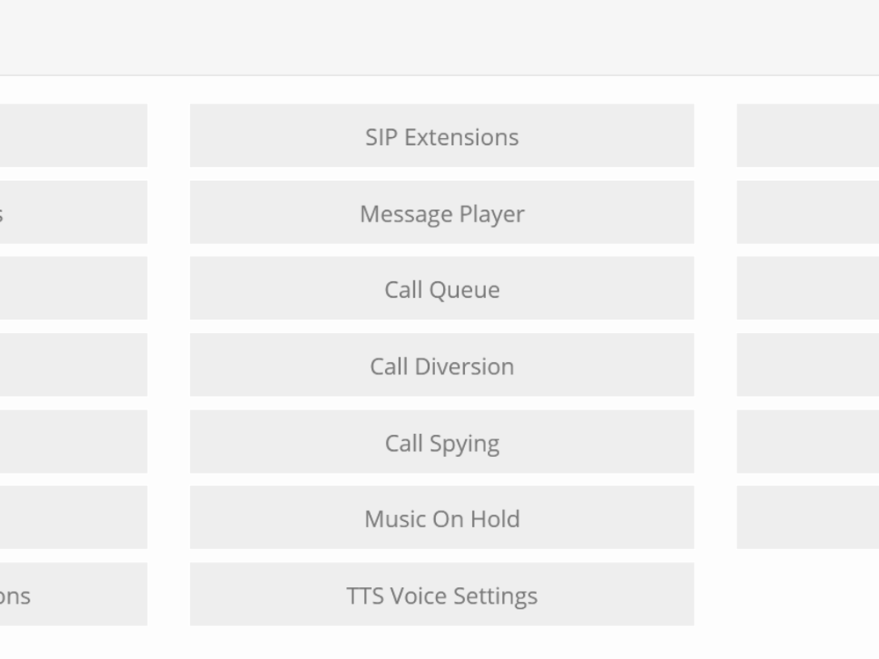This screenshot has height=659, width=879.
Task: Select the Call Diversion option
Action: click(441, 366)
